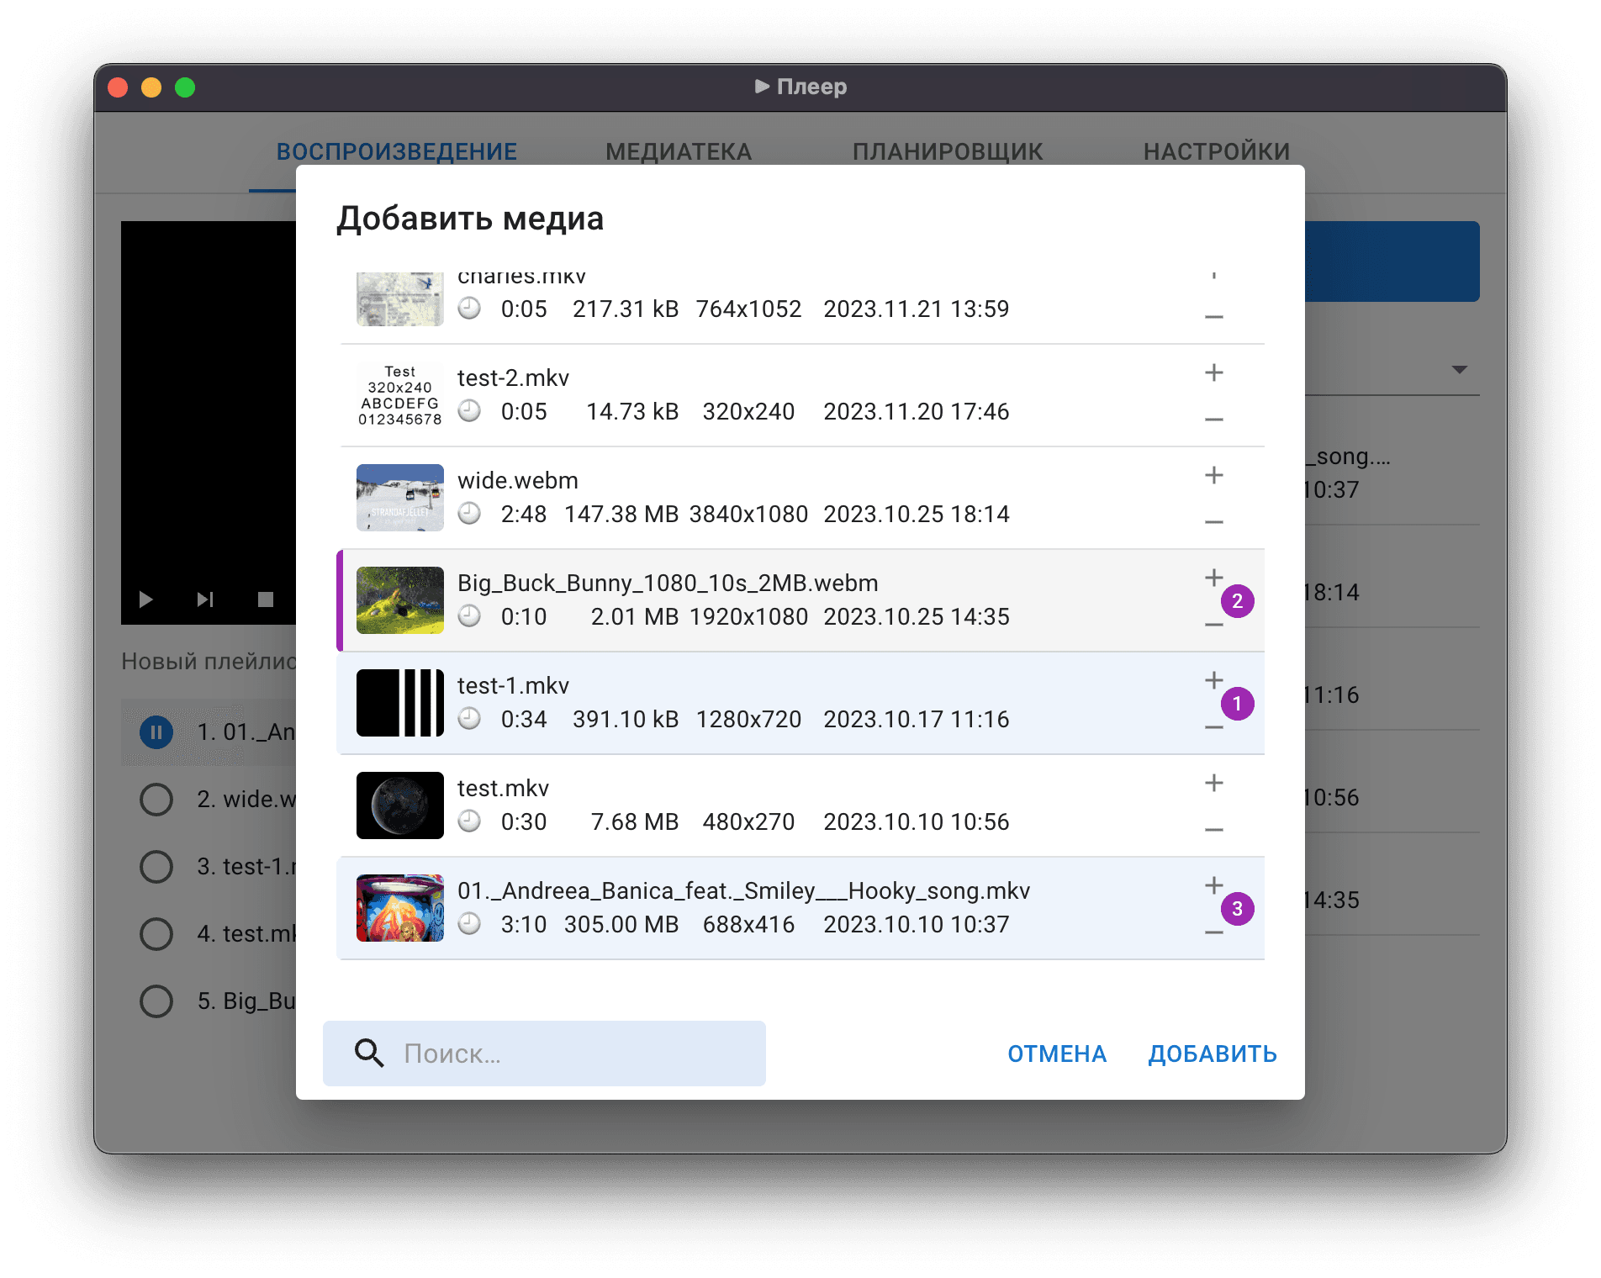The image size is (1601, 1278).
Task: Click the play button under video
Action: click(145, 599)
